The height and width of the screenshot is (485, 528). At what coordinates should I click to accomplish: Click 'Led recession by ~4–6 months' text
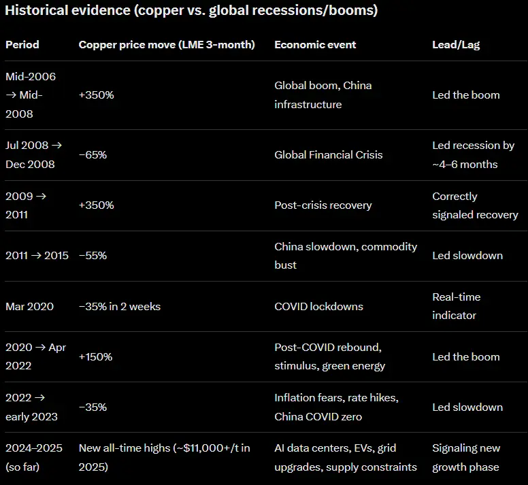pos(473,155)
